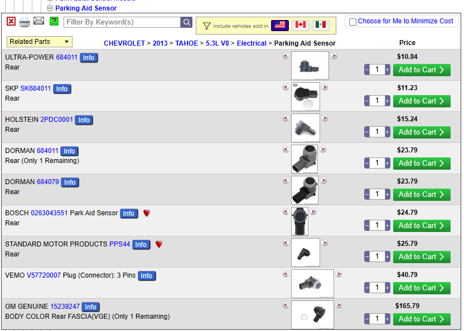Decrease quantity for DORMAN 684011
Image resolution: width=464 pixels, height=331 pixels.
367,164
